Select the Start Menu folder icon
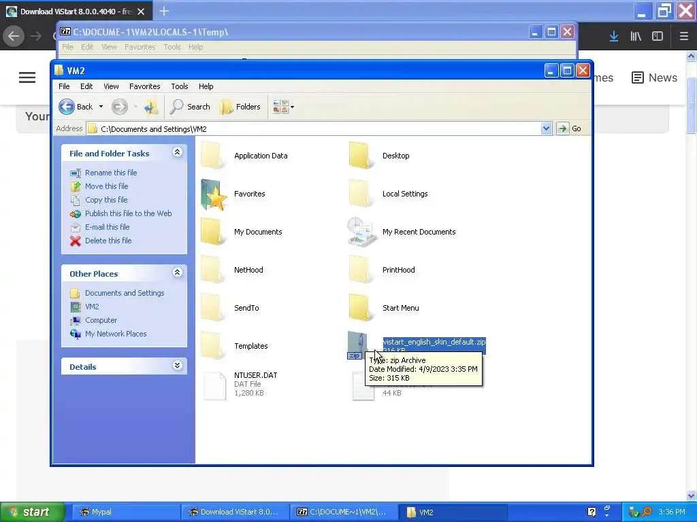This screenshot has height=522, width=697. 361,308
